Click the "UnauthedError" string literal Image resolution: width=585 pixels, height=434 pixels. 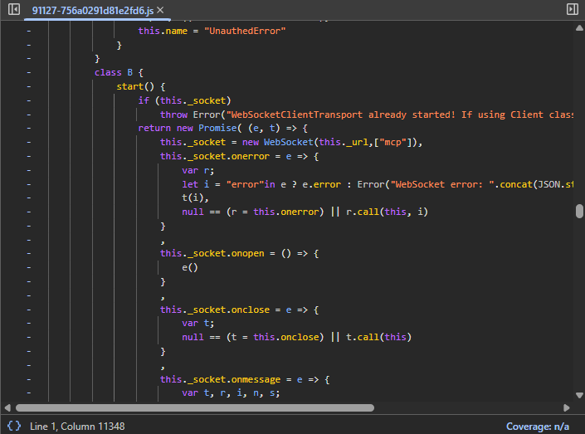(245, 31)
